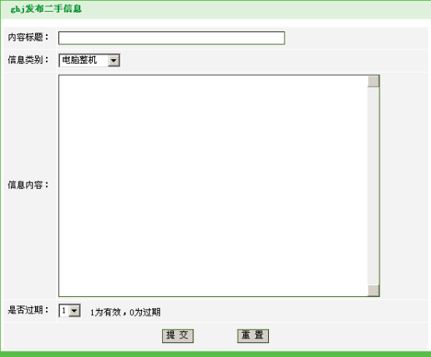Click the 信息内容 label
This screenshot has height=357, width=431.
click(x=28, y=185)
